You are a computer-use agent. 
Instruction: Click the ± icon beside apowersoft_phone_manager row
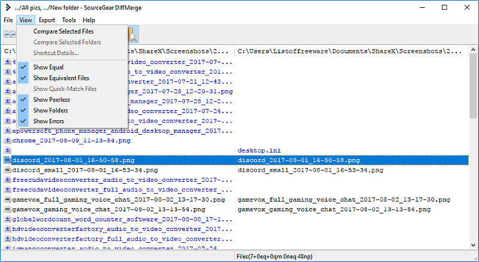pyautogui.click(x=8, y=131)
